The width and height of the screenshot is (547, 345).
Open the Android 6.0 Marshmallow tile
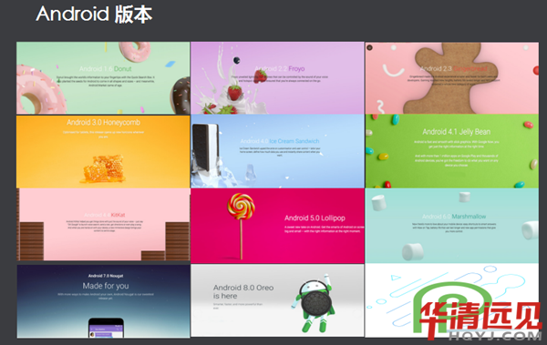point(452,226)
